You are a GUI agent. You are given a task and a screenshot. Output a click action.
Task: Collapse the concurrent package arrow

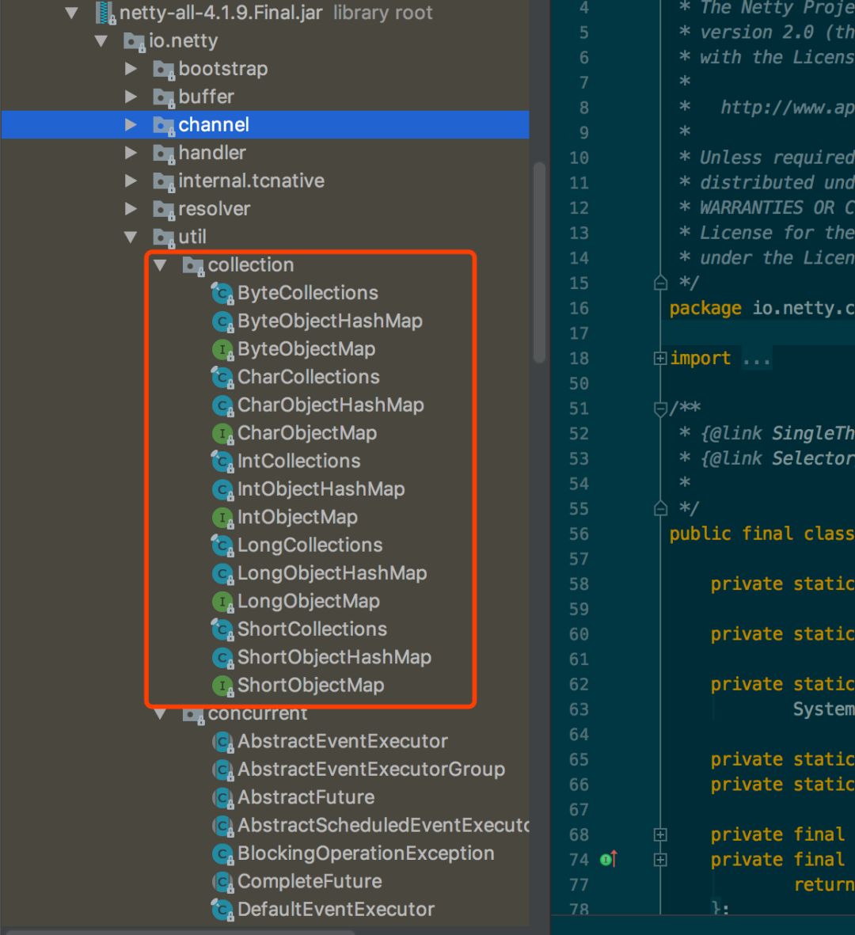coord(160,714)
